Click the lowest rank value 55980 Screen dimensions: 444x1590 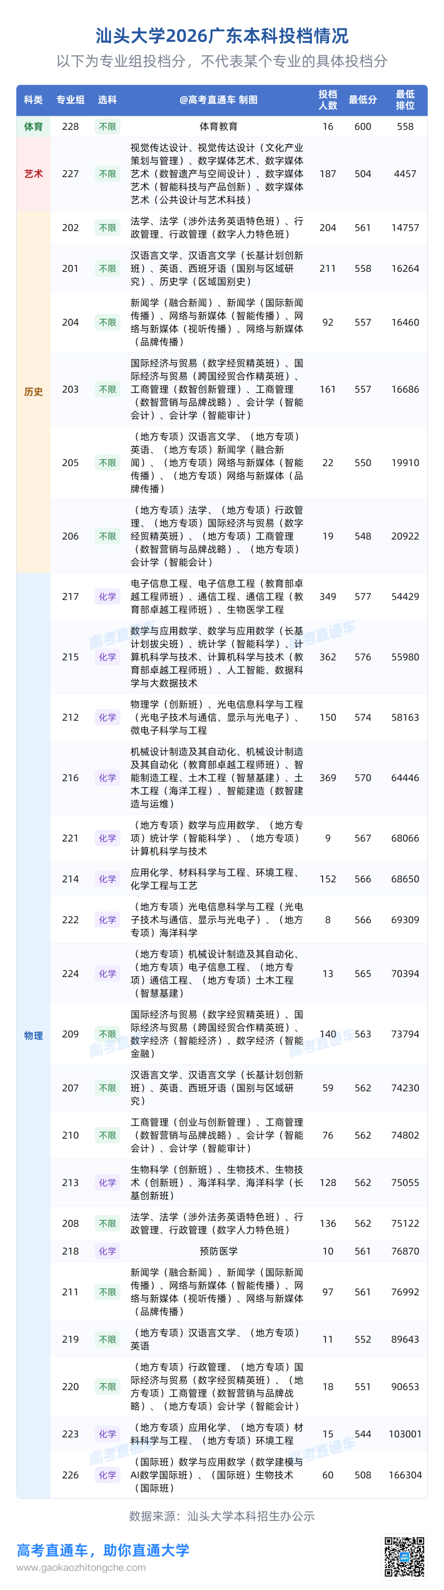405,657
